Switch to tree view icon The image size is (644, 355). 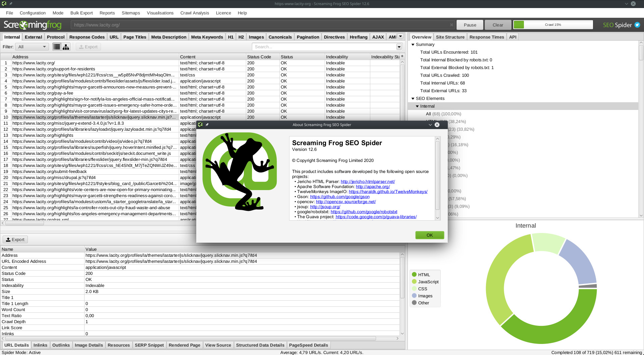[66, 47]
